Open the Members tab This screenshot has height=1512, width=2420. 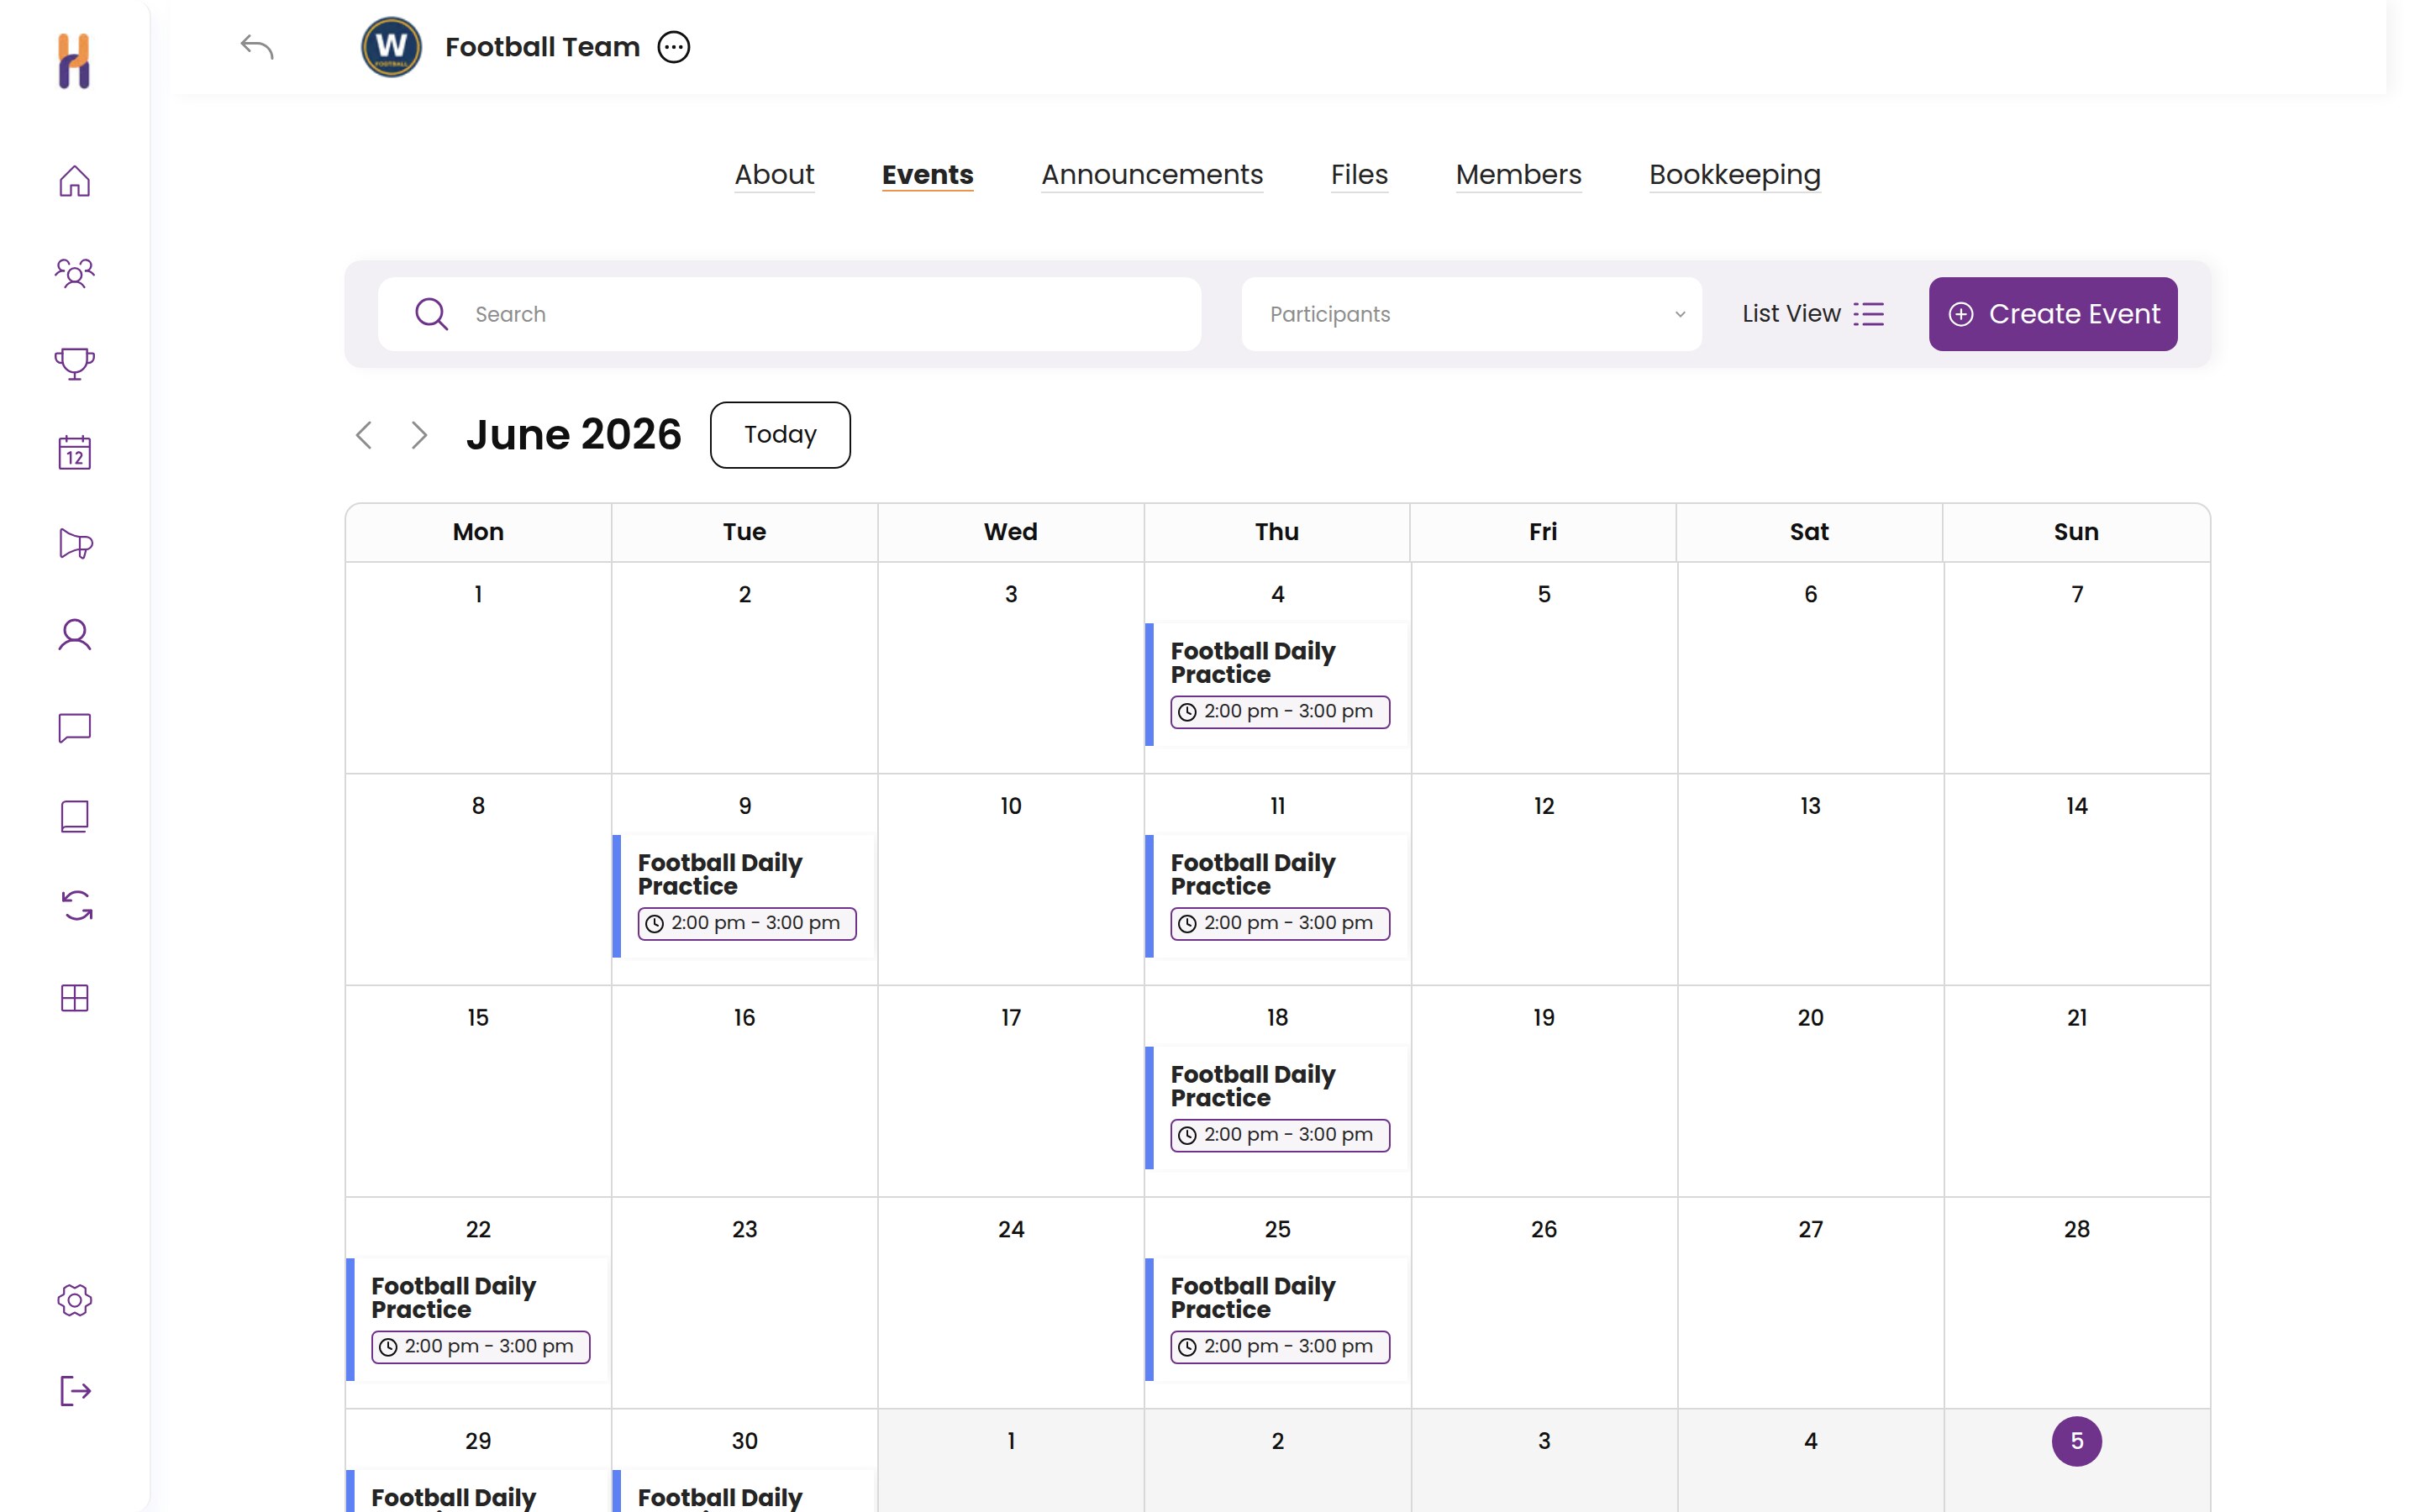1518,175
